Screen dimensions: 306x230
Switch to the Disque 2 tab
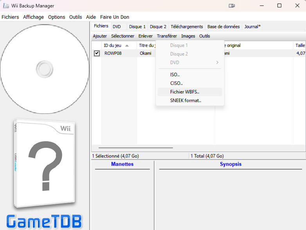pos(158,27)
